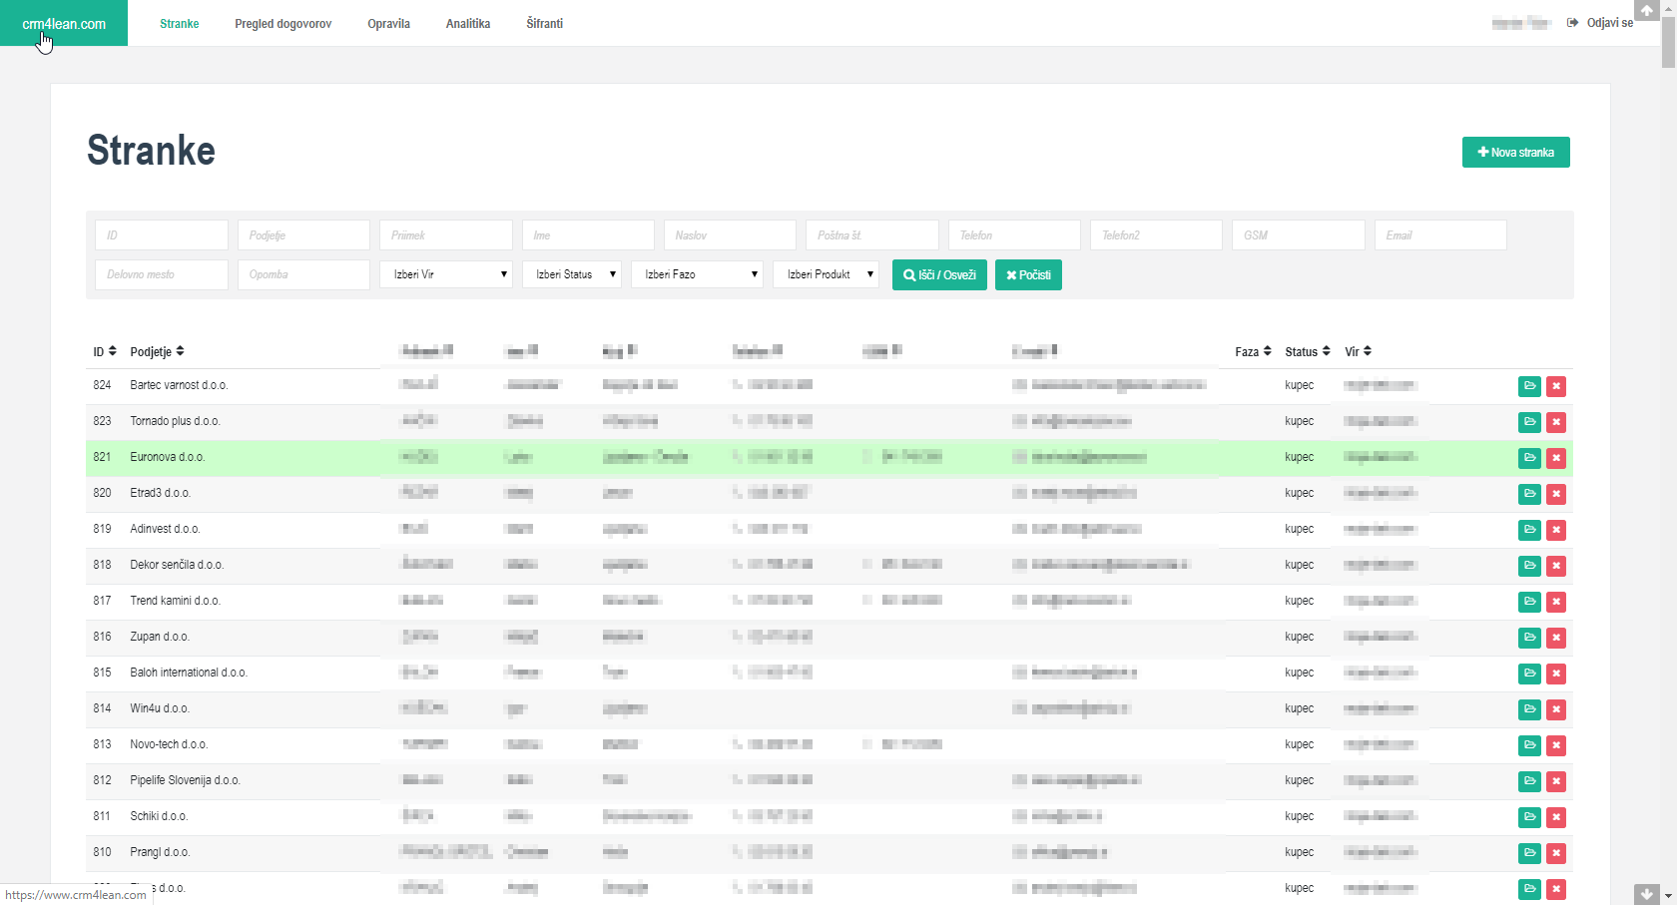1677x905 pixels.
Task: Open the Novo-tech d.o.o. record
Action: pyautogui.click(x=1529, y=745)
